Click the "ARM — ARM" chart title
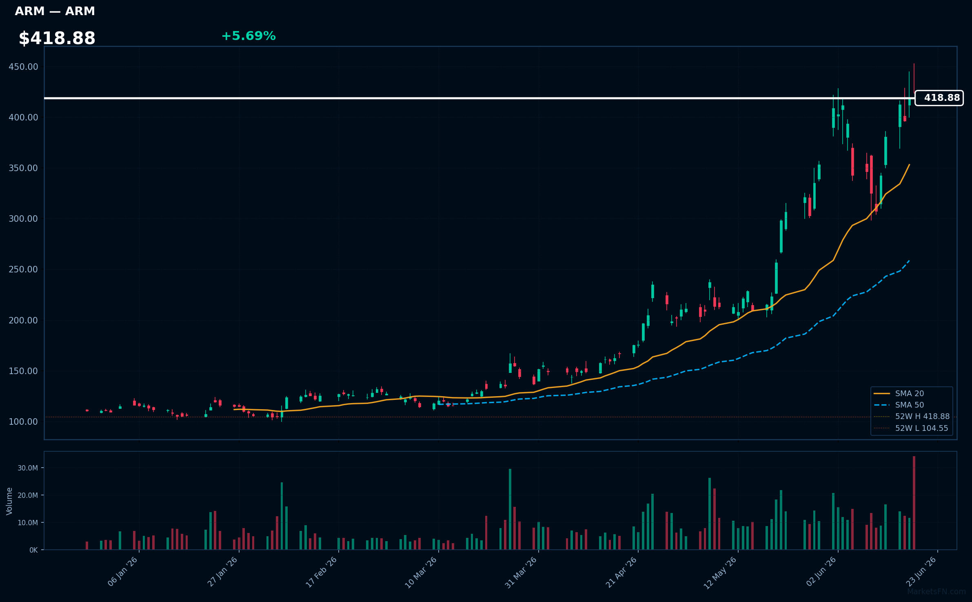This screenshot has height=602, width=972. coord(55,11)
